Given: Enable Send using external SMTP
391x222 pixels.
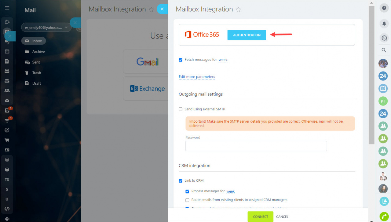Looking at the screenshot, I should point(181,109).
